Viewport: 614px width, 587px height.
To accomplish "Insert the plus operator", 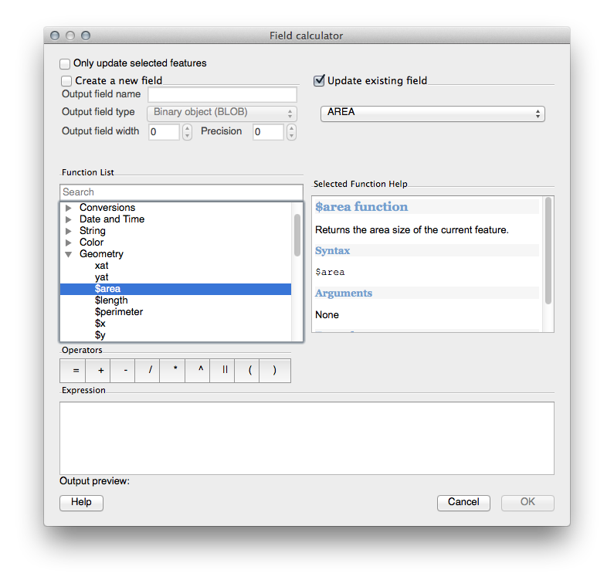I will click(100, 371).
